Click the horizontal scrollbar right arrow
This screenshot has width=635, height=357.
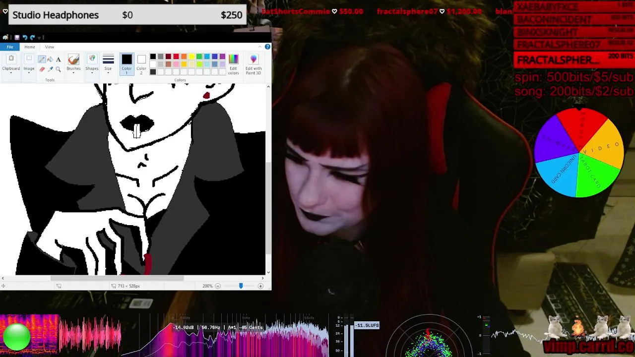263,278
